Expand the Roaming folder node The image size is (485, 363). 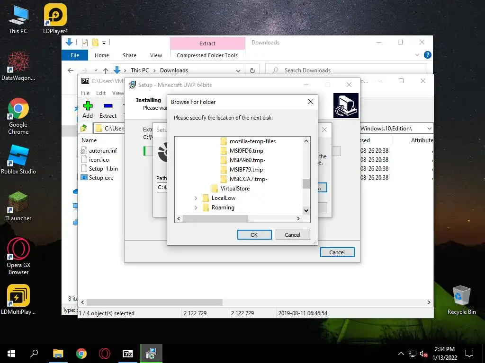[x=196, y=208]
